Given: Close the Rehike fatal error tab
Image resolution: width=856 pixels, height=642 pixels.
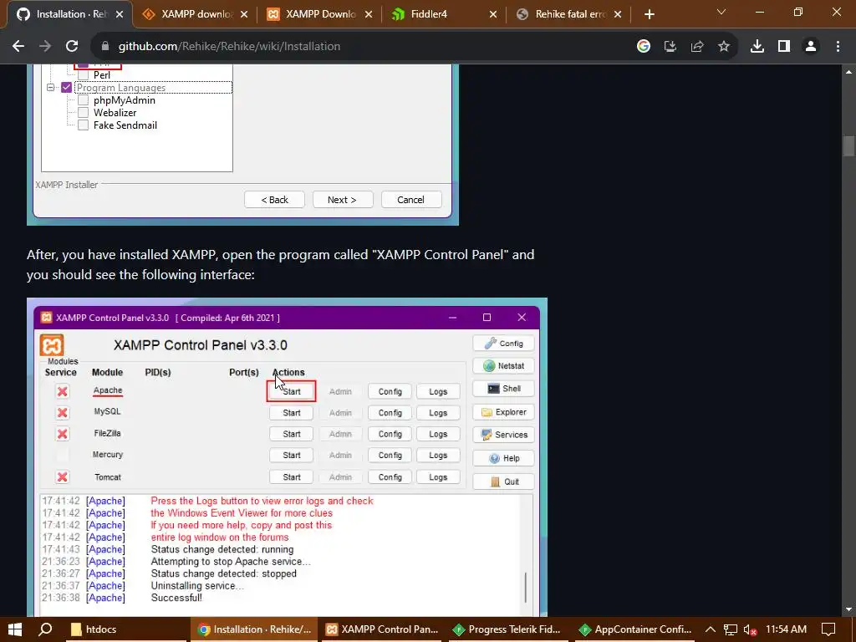Looking at the screenshot, I should click(x=618, y=14).
